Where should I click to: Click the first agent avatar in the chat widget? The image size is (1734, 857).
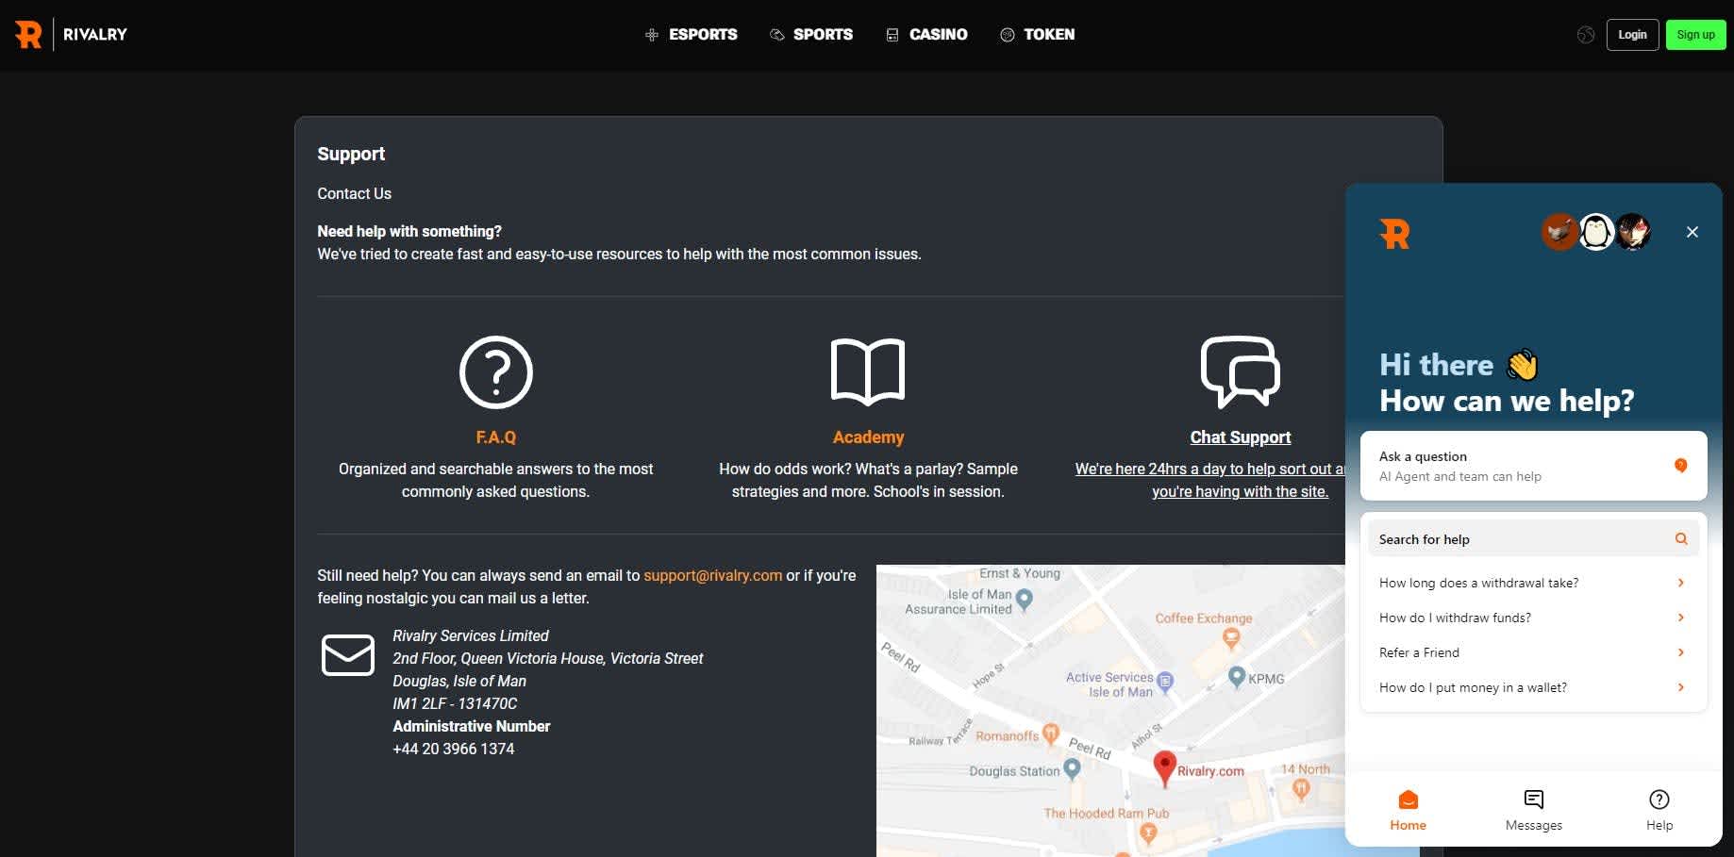pyautogui.click(x=1559, y=232)
